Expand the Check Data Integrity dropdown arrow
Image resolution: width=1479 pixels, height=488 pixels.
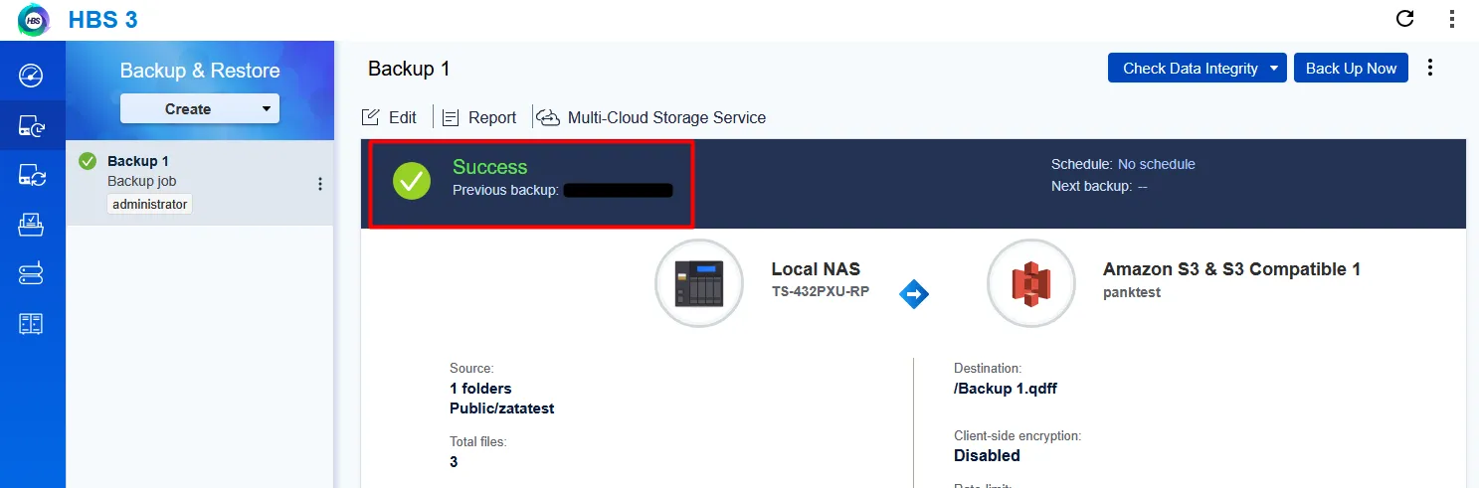[x=1274, y=69]
